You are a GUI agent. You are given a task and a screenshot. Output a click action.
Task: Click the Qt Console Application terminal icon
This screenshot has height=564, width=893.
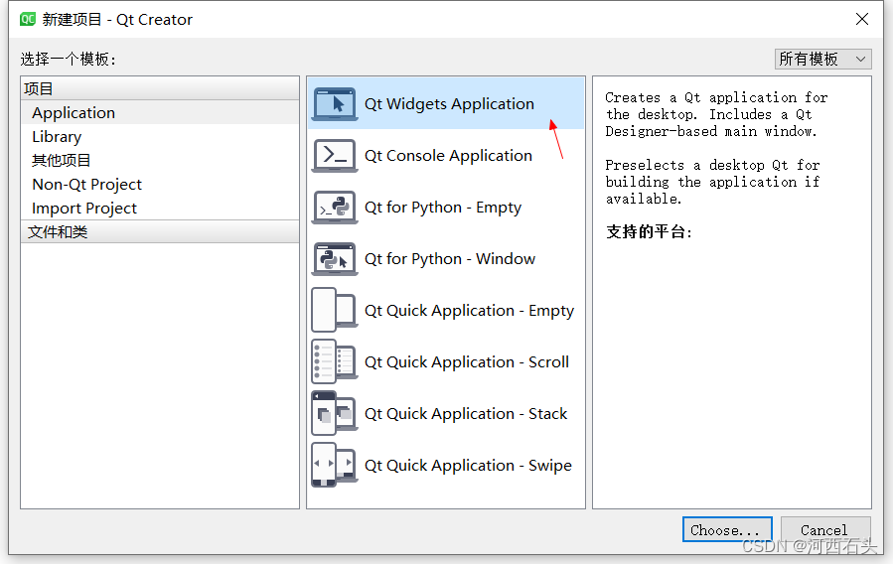pos(335,155)
